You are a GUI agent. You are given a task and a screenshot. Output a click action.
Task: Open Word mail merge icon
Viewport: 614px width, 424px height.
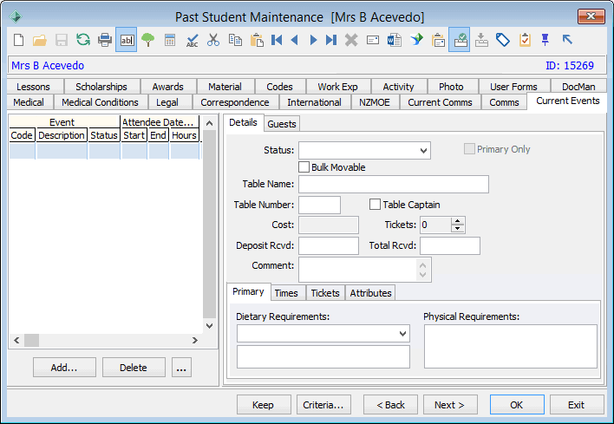(395, 40)
